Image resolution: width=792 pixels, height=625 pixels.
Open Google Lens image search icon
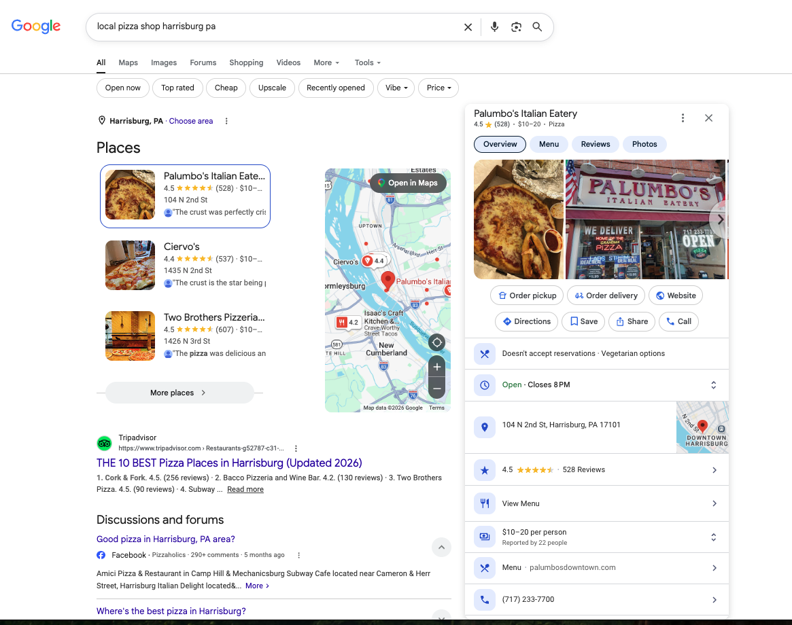click(x=516, y=26)
